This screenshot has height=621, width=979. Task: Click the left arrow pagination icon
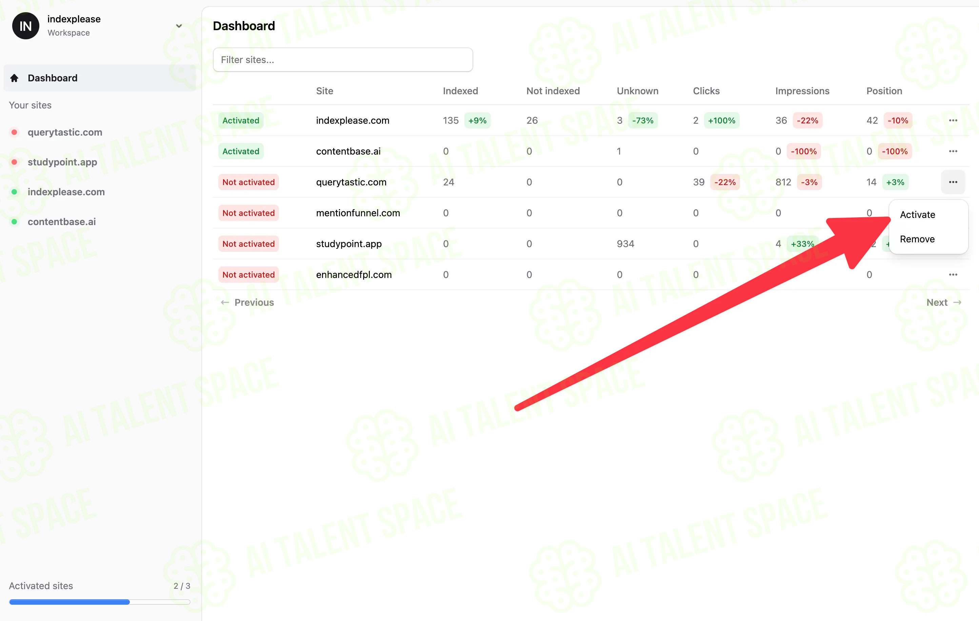[225, 302]
